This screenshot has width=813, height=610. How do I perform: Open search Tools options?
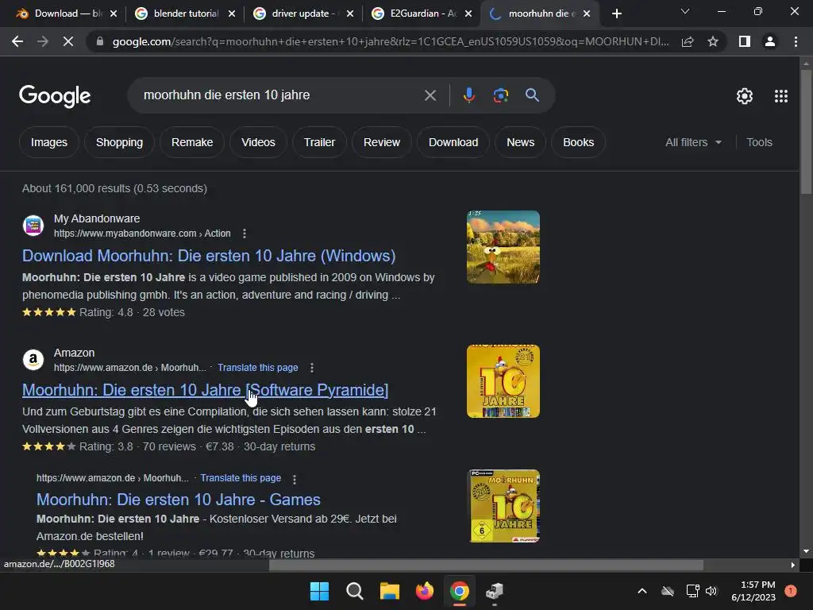click(759, 142)
